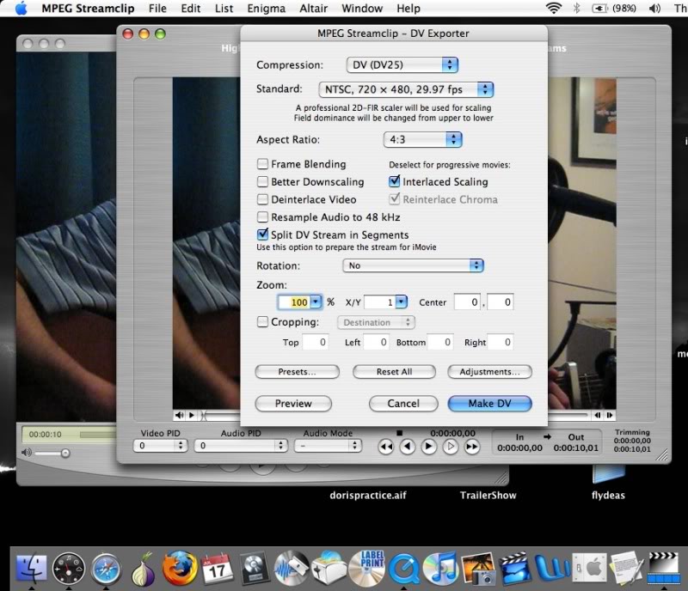
Task: Check Deinterlace Video
Action: coord(262,199)
